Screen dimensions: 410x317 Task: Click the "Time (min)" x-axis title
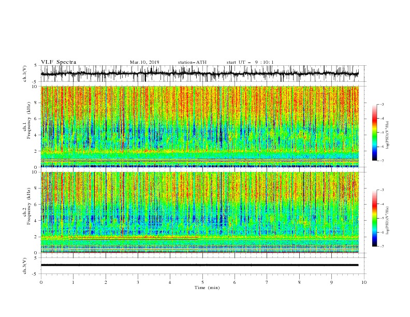tap(207, 287)
